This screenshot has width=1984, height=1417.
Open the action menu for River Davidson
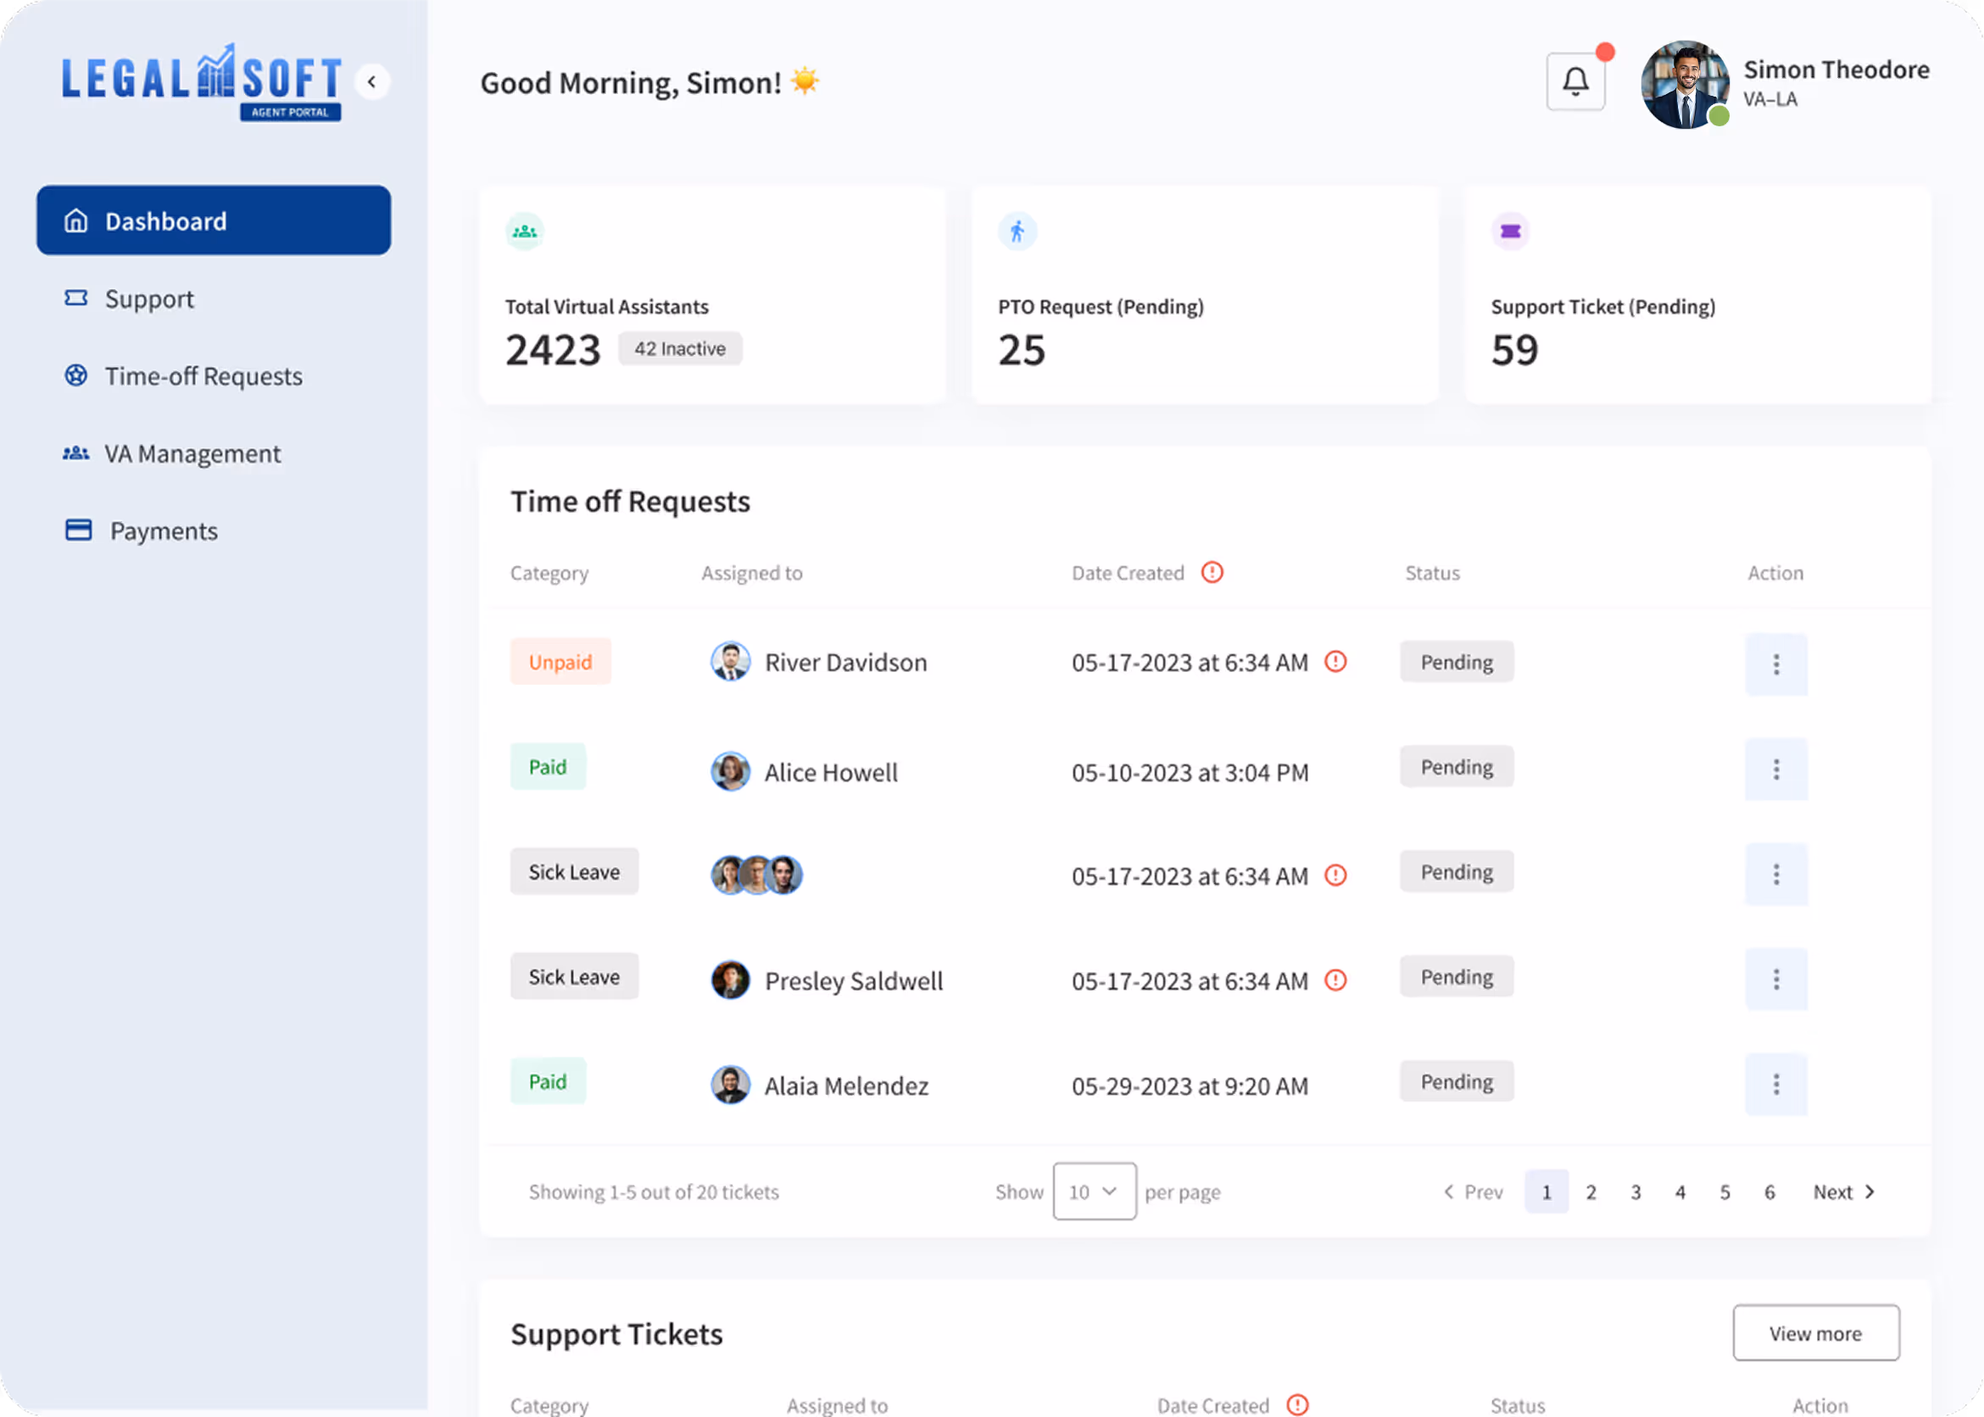[1776, 664]
